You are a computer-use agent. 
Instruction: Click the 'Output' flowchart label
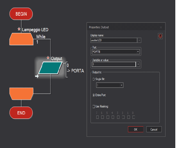56,59
